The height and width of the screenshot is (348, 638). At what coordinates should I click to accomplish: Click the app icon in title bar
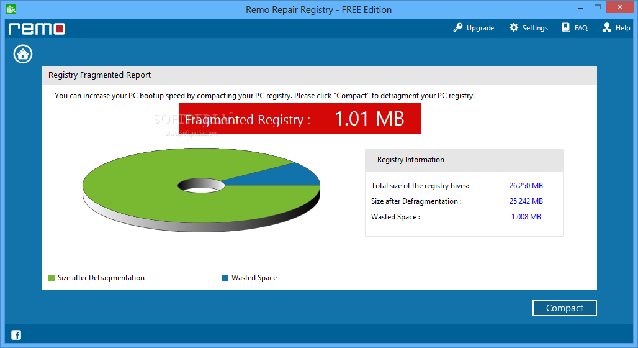pyautogui.click(x=11, y=9)
